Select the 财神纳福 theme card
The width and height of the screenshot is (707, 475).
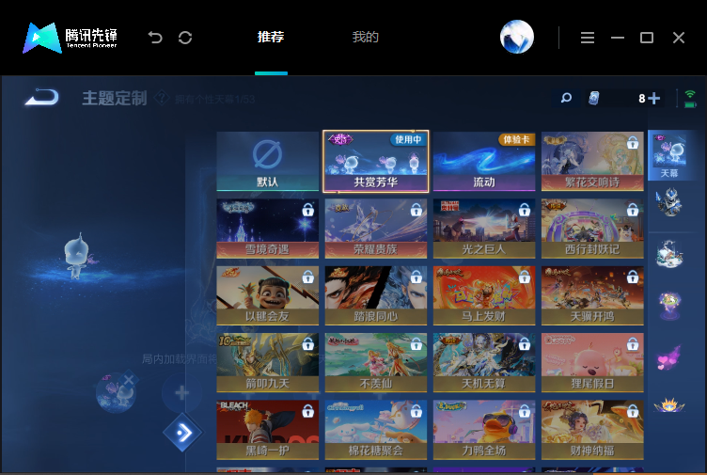592,430
